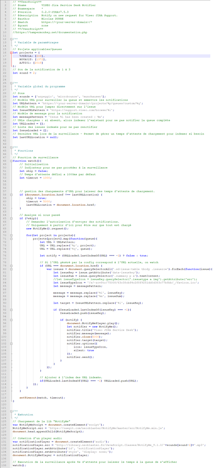This screenshot has height=468, width=219.
Task: Click the 'VJIR01A: [208],' line
Action: click(32, 56)
